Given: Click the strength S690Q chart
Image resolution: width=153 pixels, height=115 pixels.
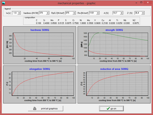Looking at the screenshot, I should [x=114, y=45].
